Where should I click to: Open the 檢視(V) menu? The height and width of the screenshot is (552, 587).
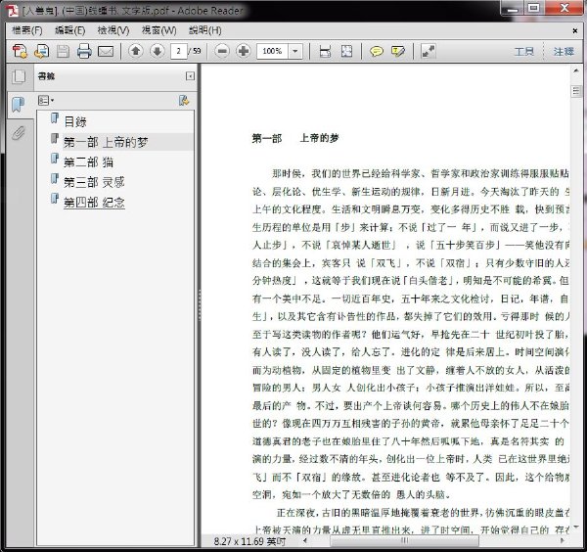113,30
